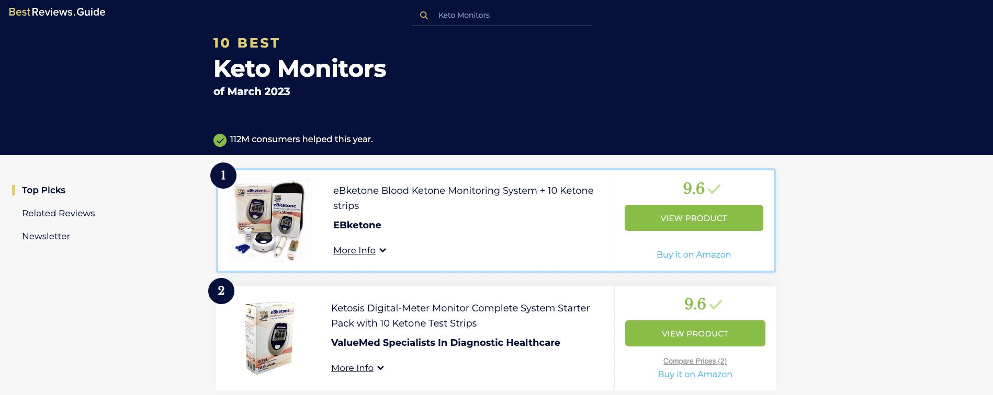Click the rank 2 badge

[221, 291]
